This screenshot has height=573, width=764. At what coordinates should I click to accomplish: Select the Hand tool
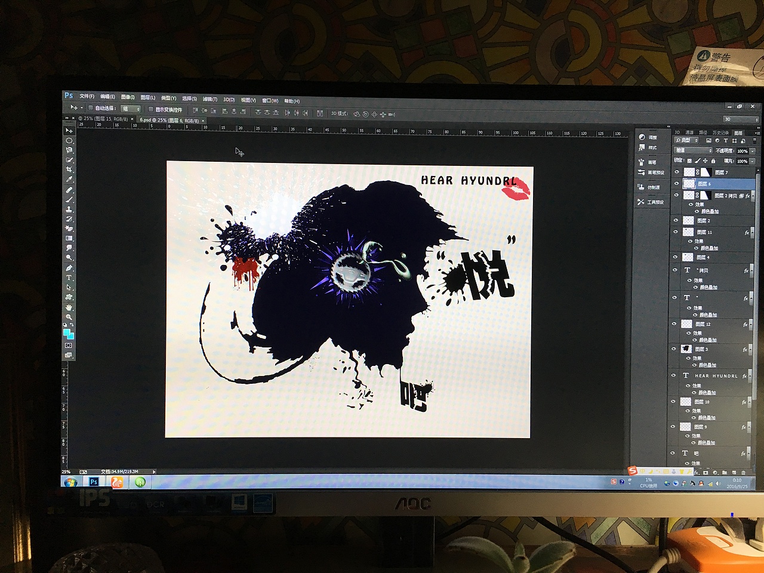69,307
